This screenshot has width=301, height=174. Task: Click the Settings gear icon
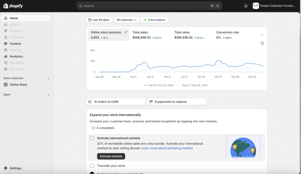pos(6,168)
